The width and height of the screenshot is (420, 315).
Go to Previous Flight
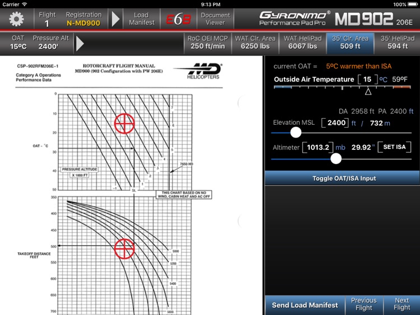364,304
